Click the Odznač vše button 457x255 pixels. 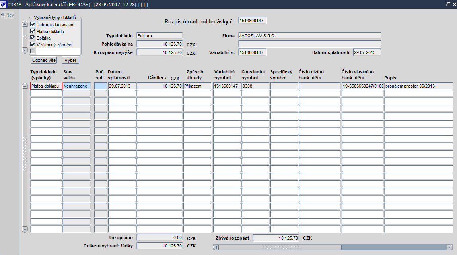tap(44, 60)
